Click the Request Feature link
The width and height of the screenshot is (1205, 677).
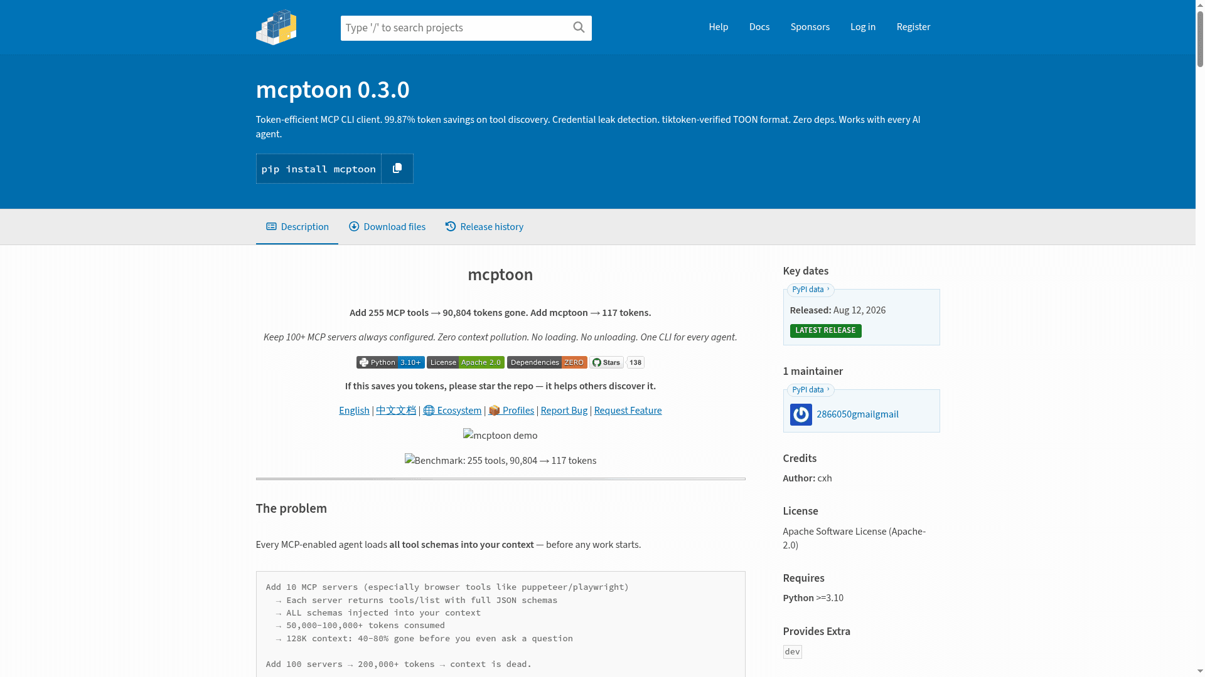[x=628, y=411]
